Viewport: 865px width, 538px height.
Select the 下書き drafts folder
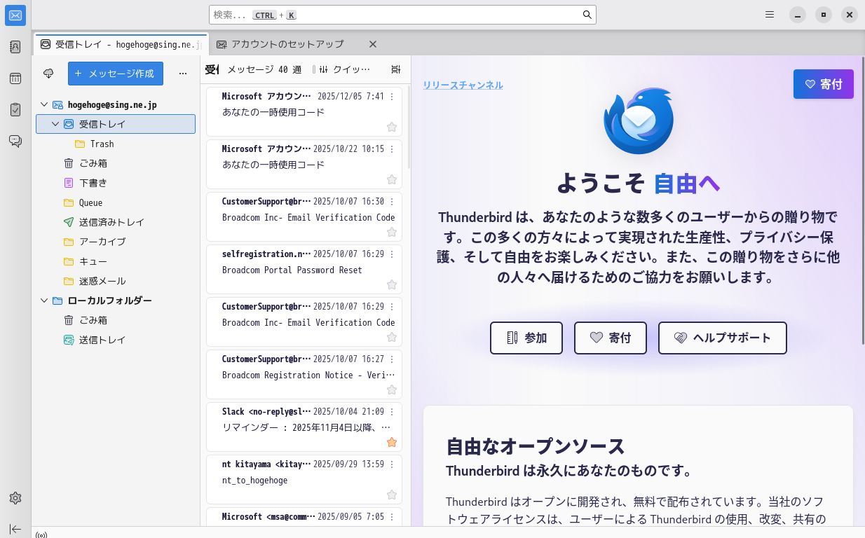[x=116, y=183]
